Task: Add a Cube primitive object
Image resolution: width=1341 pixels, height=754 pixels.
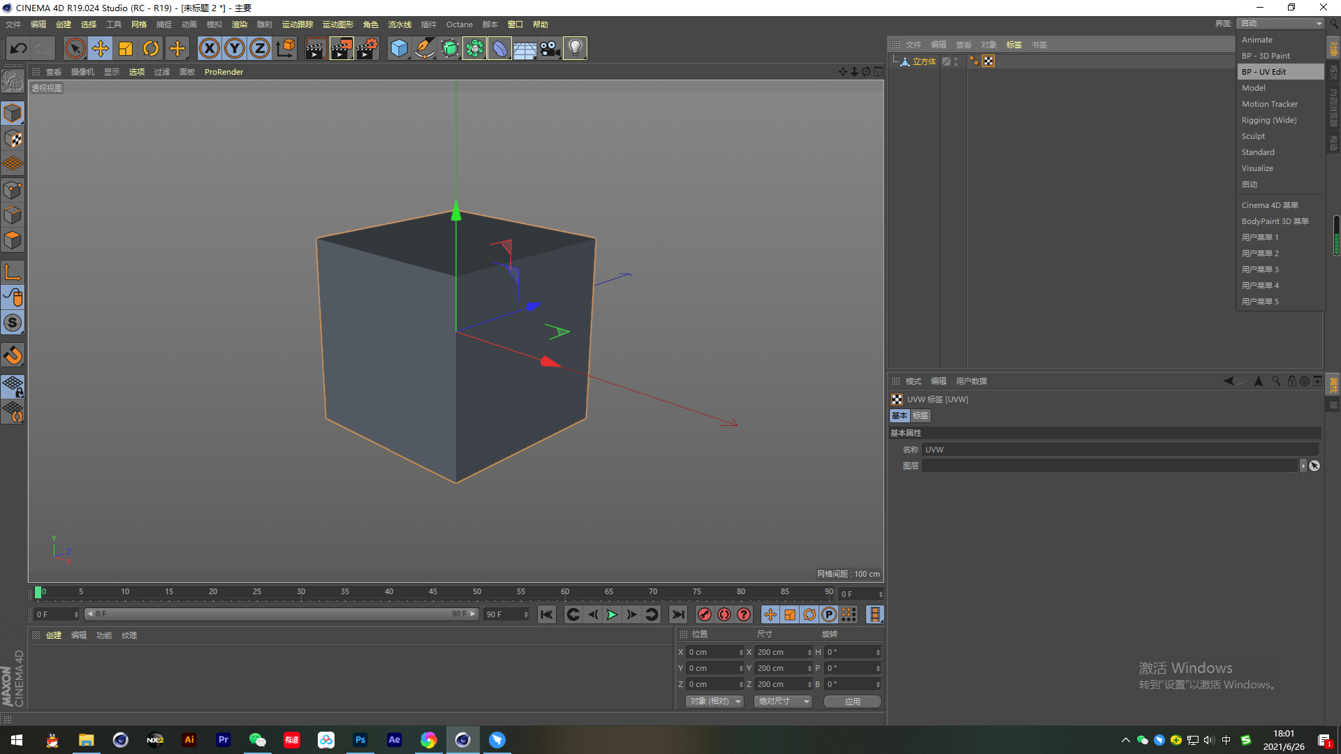Action: coord(399,48)
